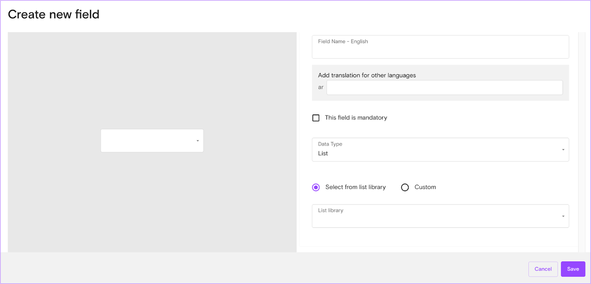This screenshot has height=284, width=591.
Task: Click the preview field's dropdown arrow icon
Action: click(x=197, y=141)
